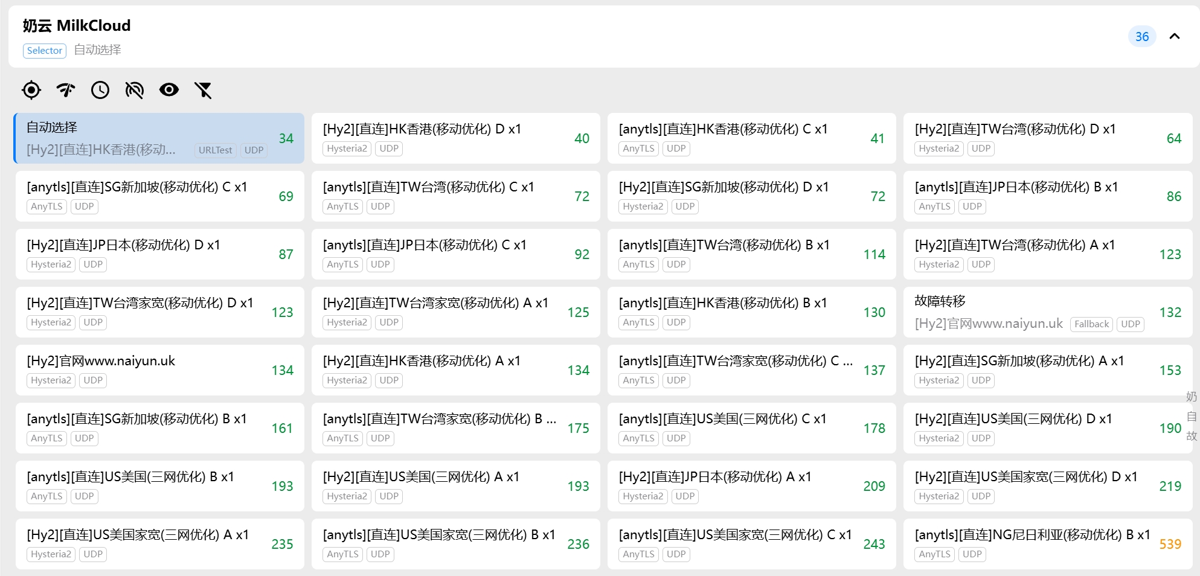Select [anytls]US美国家宽 B x1 node
1200x576 pixels.
(x=456, y=544)
